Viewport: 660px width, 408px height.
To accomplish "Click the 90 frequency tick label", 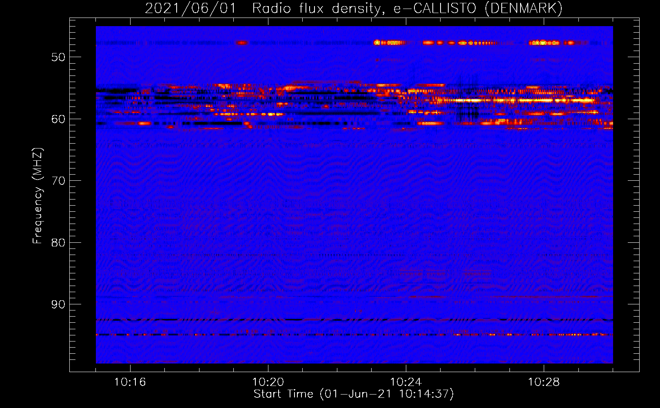I will 58,304.
